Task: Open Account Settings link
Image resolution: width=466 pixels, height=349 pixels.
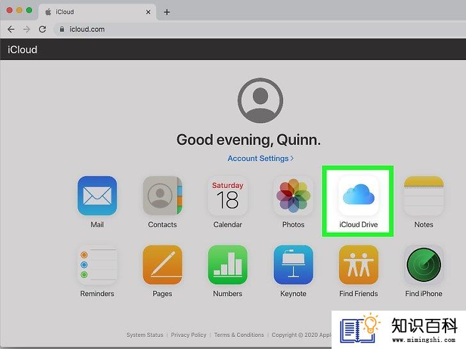Action: [261, 159]
